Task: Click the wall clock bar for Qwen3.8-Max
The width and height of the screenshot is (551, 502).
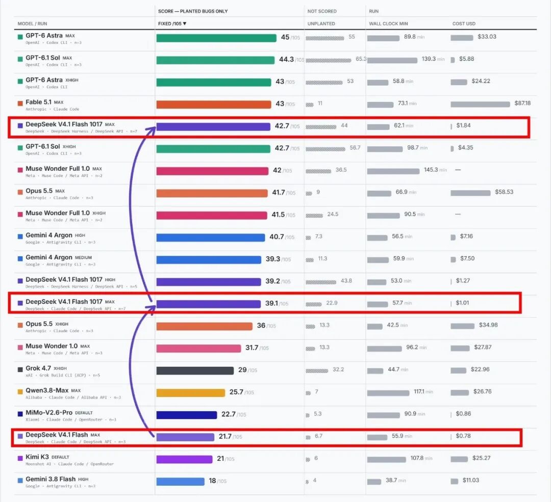Action: [388, 393]
